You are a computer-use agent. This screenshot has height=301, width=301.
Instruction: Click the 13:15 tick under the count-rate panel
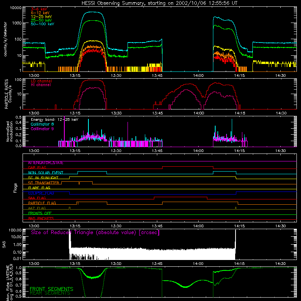click(x=75, y=76)
